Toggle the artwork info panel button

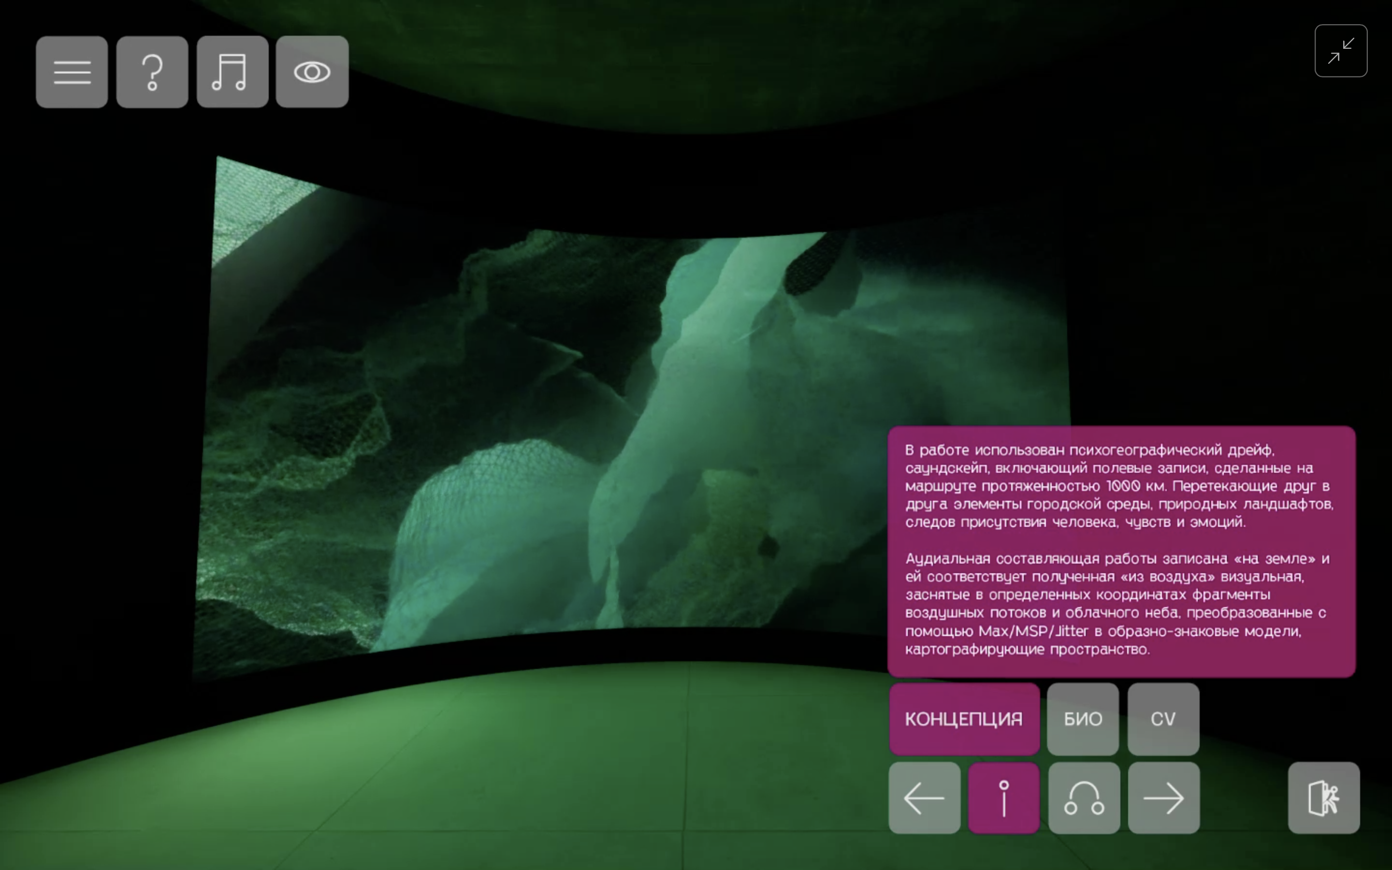(1004, 798)
